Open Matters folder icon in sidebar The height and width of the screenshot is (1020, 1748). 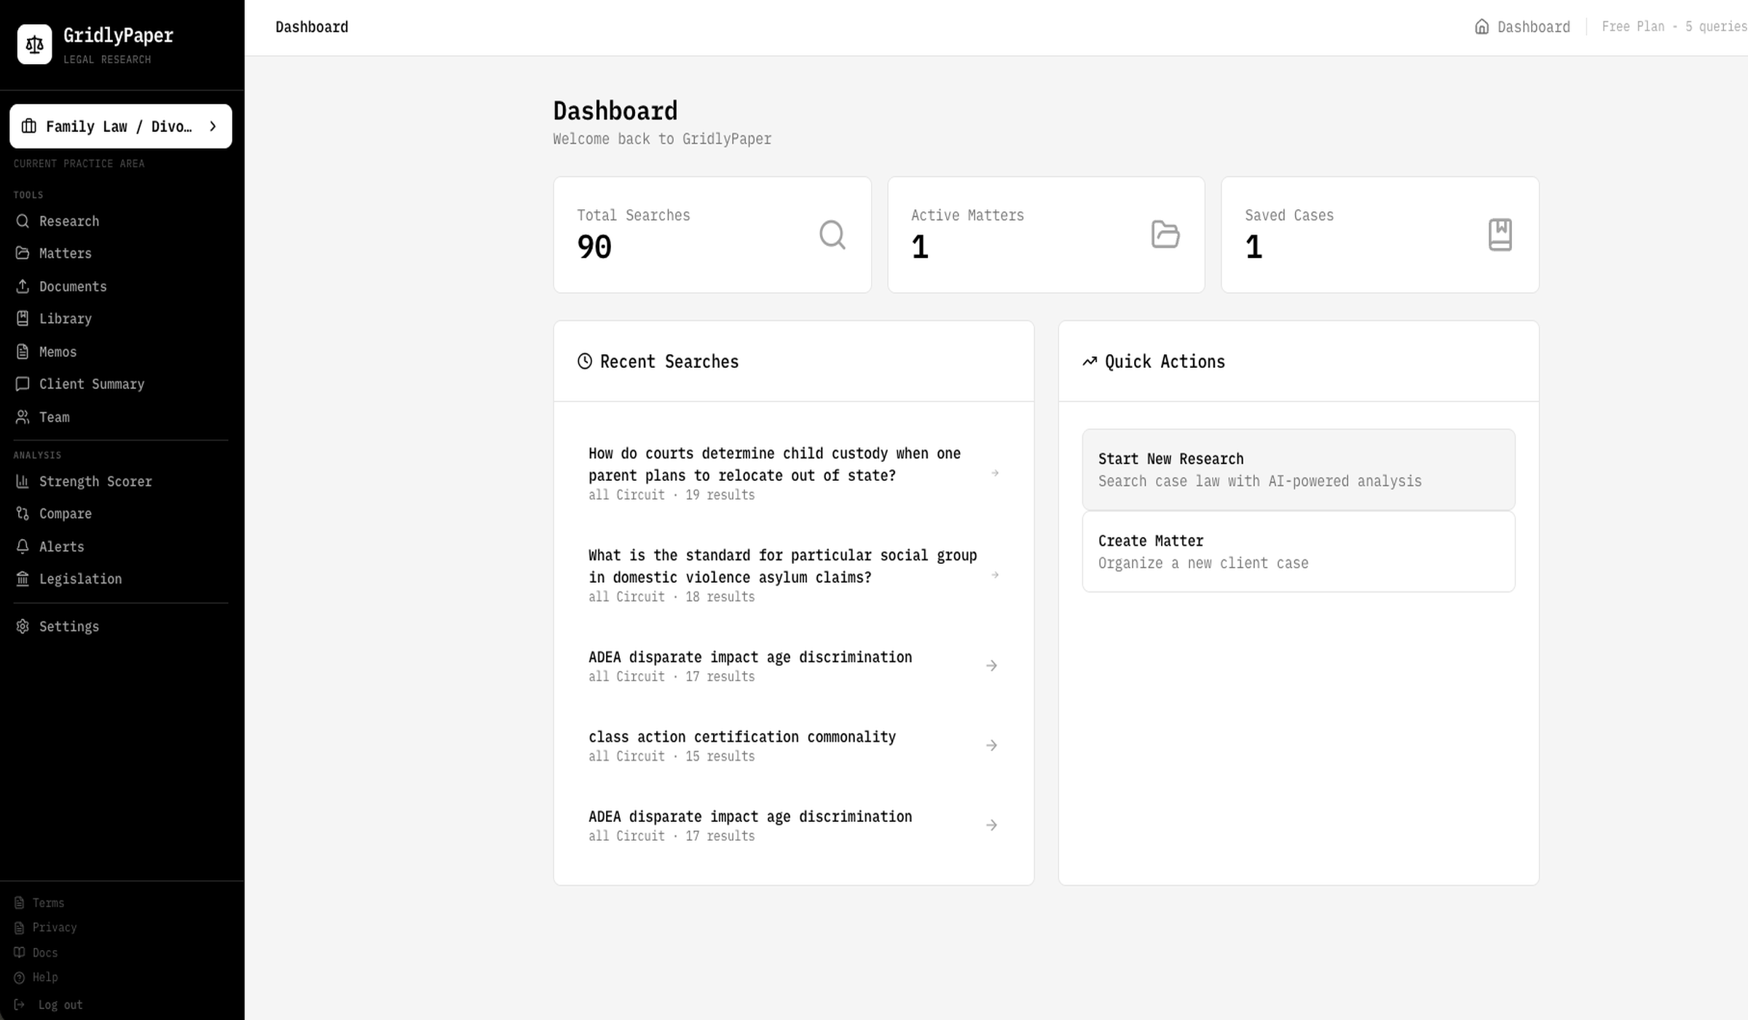click(23, 253)
